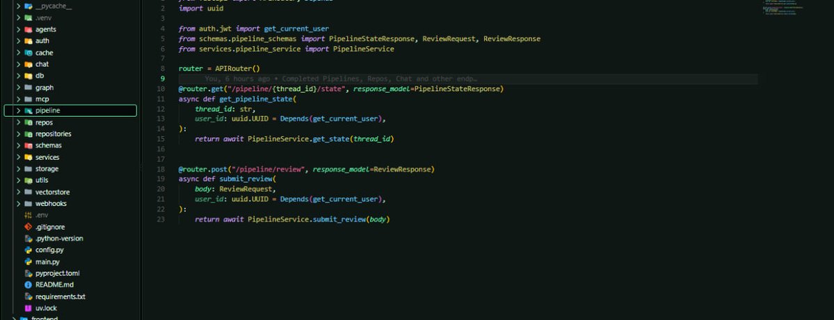Click line number 18 in the gutter
Screen dimensions: 834x320
pos(161,169)
